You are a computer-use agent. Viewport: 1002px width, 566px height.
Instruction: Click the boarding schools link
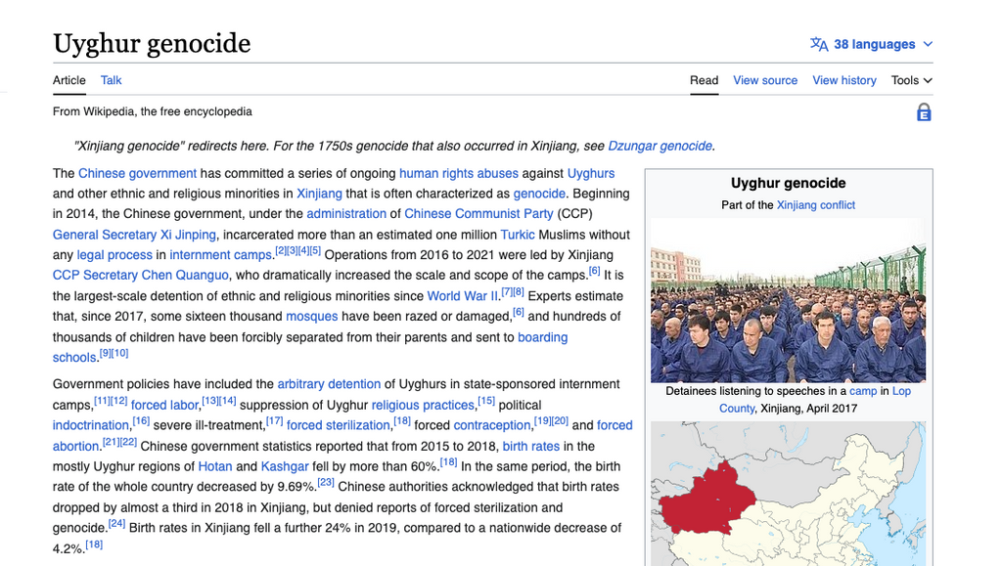point(542,337)
